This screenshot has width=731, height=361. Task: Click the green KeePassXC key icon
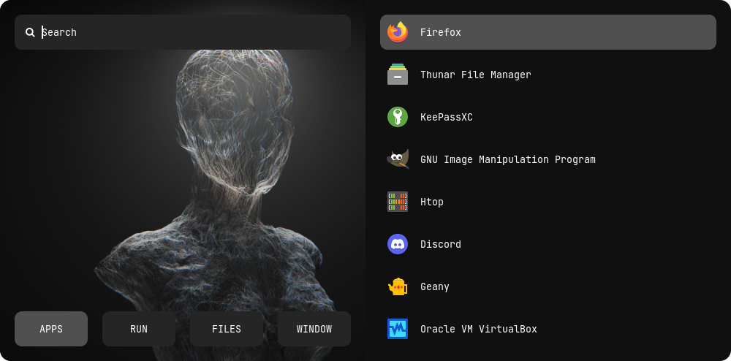[x=398, y=117]
